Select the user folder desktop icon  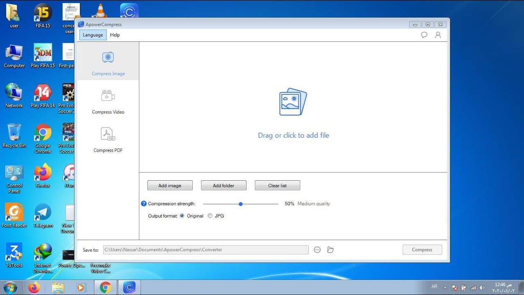coord(14,16)
